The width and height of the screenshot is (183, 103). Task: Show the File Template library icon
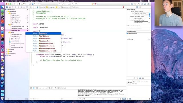point(134,78)
